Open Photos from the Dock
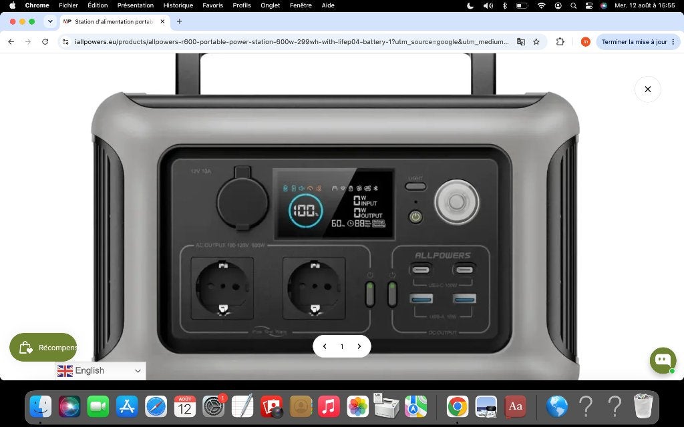The height and width of the screenshot is (427, 684). 358,406
